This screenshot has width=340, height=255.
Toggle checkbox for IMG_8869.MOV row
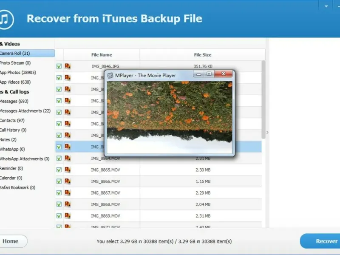[59, 216]
